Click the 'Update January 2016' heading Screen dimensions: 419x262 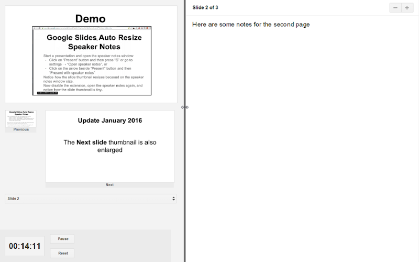(110, 121)
